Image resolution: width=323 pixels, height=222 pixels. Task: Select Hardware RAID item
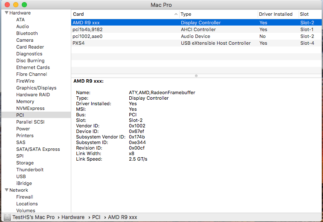click(x=33, y=95)
